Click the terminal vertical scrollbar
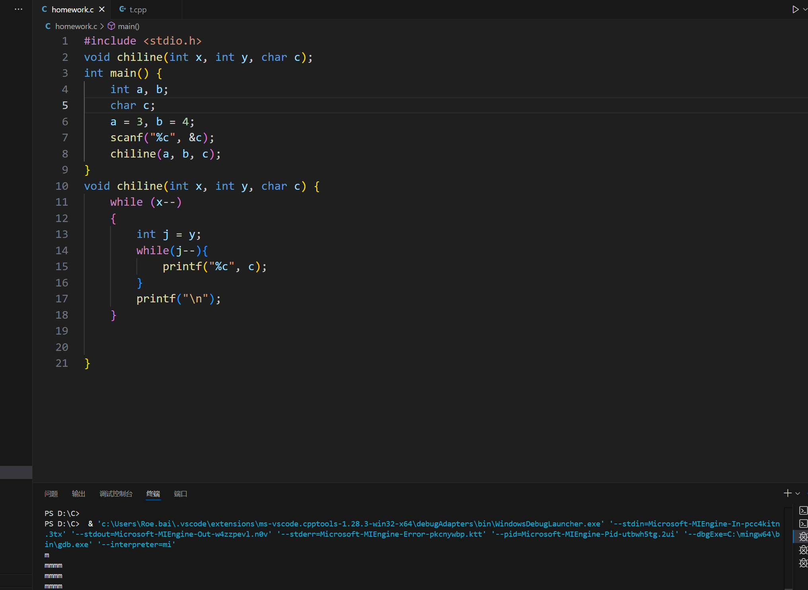 788,549
